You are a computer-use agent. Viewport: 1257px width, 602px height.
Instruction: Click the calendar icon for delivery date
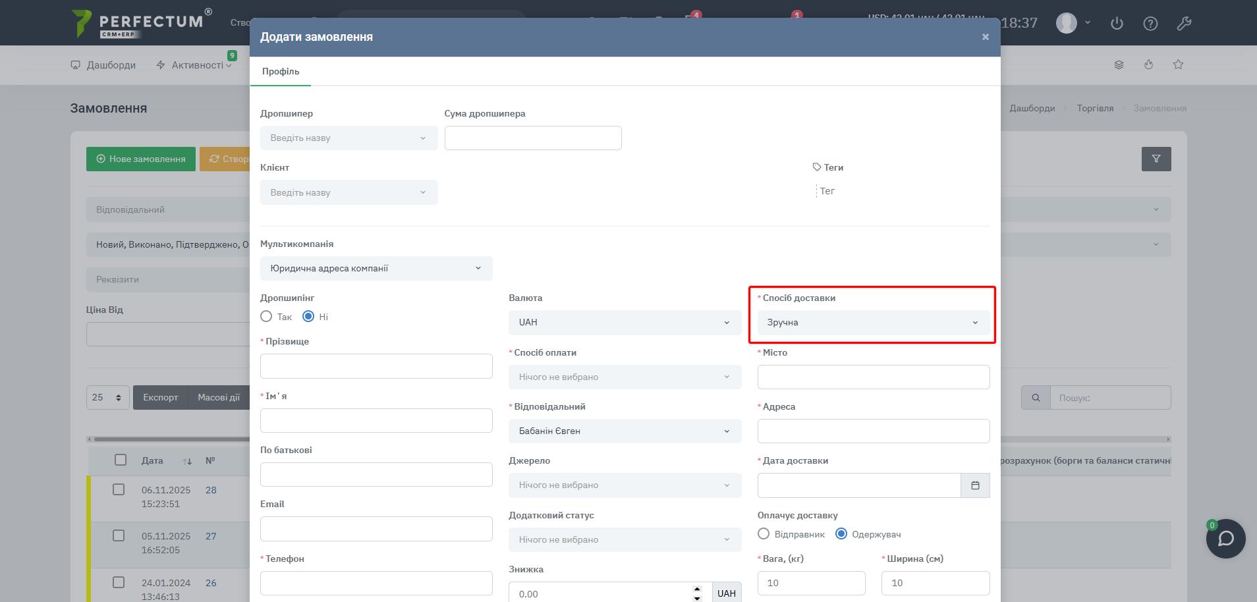pyautogui.click(x=975, y=485)
